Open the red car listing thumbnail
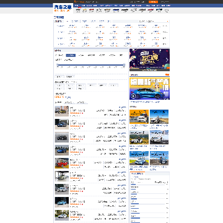Viewport: 223px width, 223px height. (x=62, y=164)
